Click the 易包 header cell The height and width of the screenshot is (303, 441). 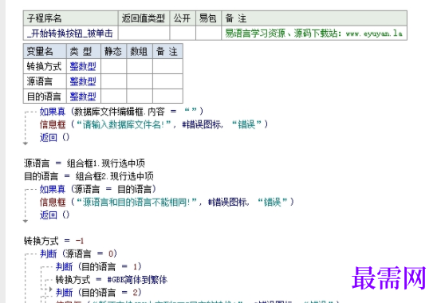(x=208, y=18)
